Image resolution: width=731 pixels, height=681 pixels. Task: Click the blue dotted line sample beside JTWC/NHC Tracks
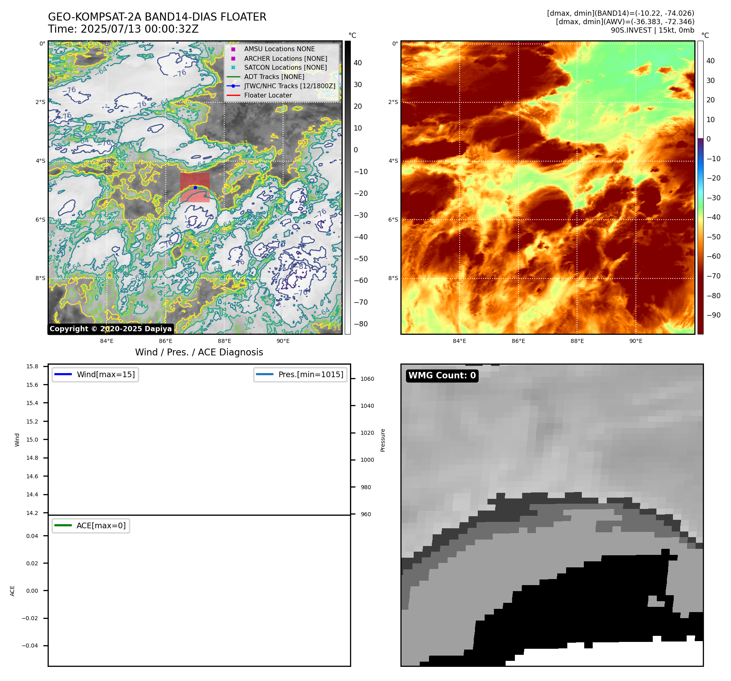(233, 86)
